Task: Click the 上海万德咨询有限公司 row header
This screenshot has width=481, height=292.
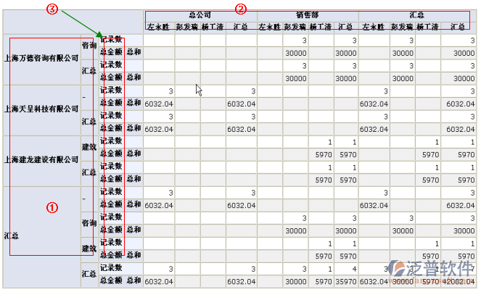Action: click(x=41, y=58)
